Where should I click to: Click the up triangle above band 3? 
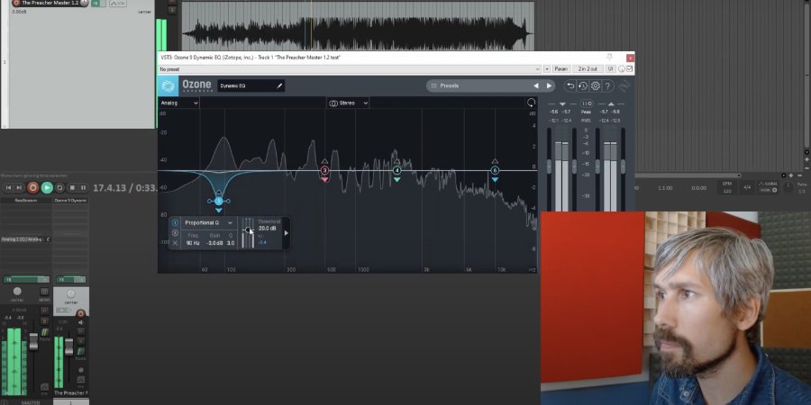click(324, 161)
